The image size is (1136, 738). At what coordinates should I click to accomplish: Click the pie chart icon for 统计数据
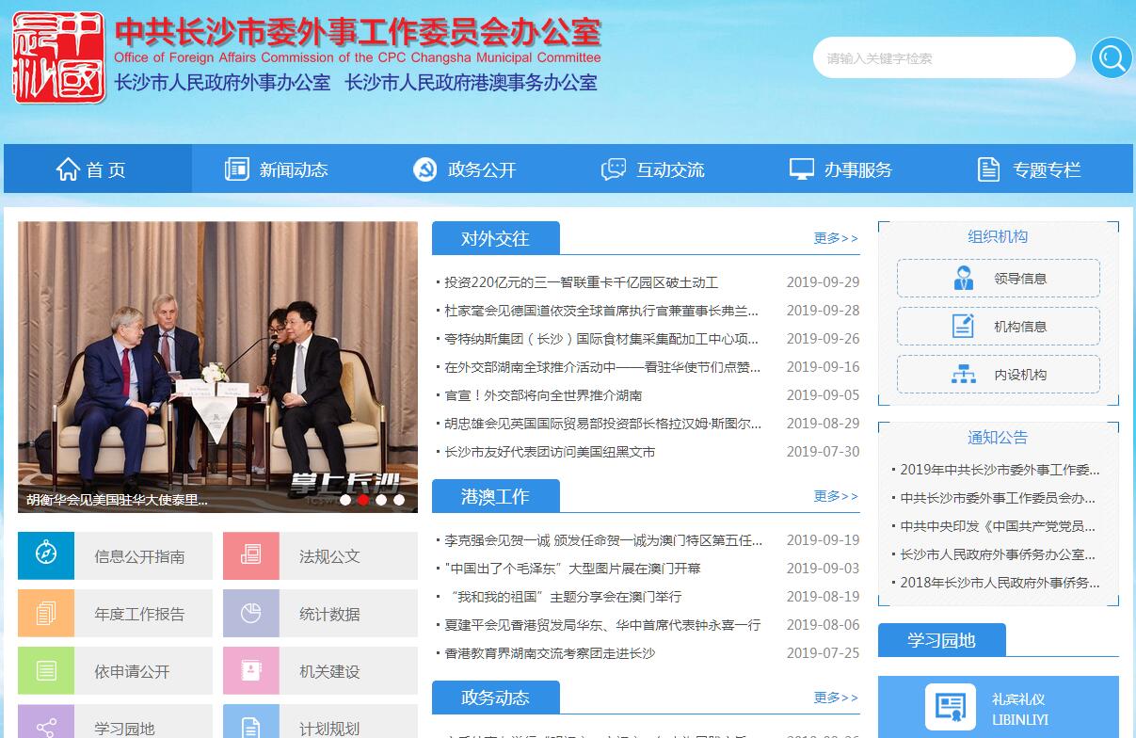coord(250,614)
